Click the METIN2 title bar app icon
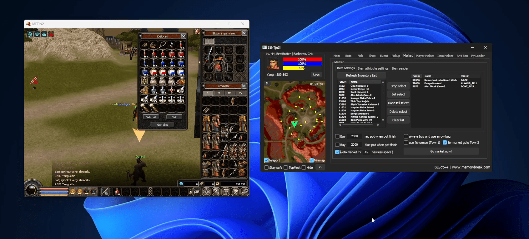The height and width of the screenshot is (239, 529). (x=28, y=24)
